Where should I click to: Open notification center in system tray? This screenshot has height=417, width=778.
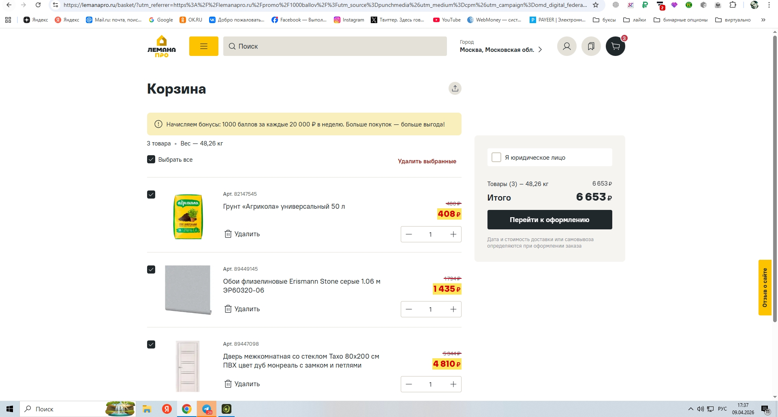[x=765, y=409]
